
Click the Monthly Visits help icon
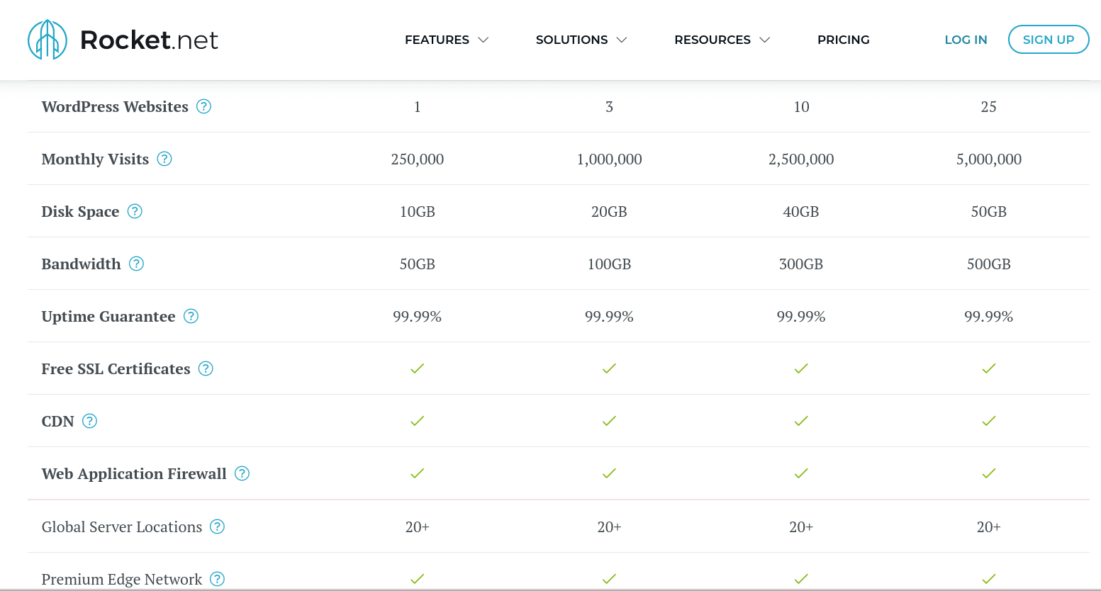click(x=164, y=159)
